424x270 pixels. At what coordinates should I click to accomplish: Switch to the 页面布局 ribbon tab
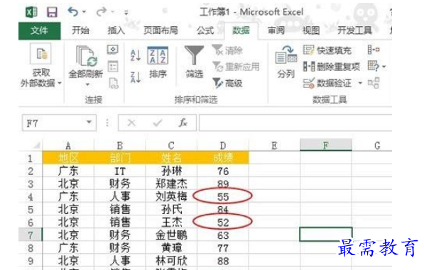(x=161, y=30)
